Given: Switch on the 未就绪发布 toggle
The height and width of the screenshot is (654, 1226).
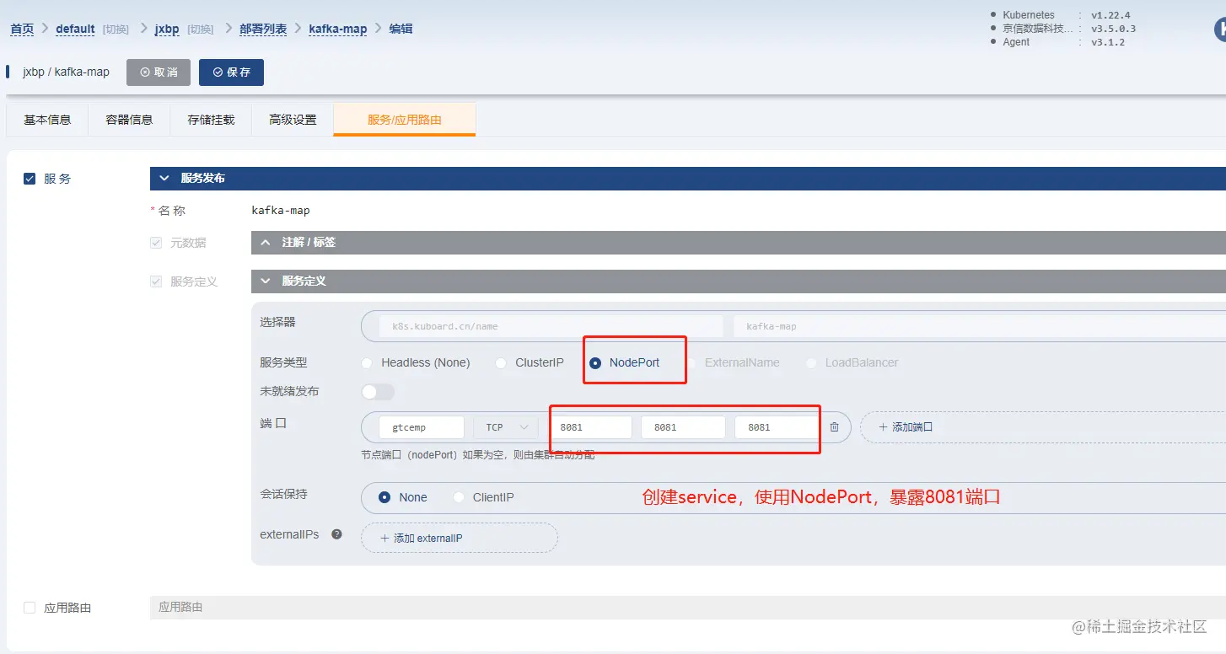Looking at the screenshot, I should tap(378, 392).
